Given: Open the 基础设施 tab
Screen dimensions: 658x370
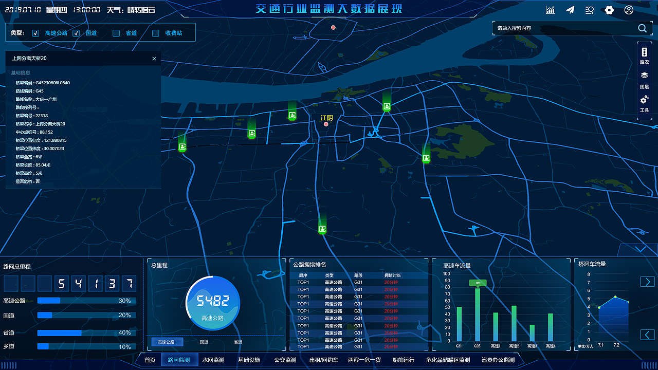Looking at the screenshot, I should click(x=249, y=360).
